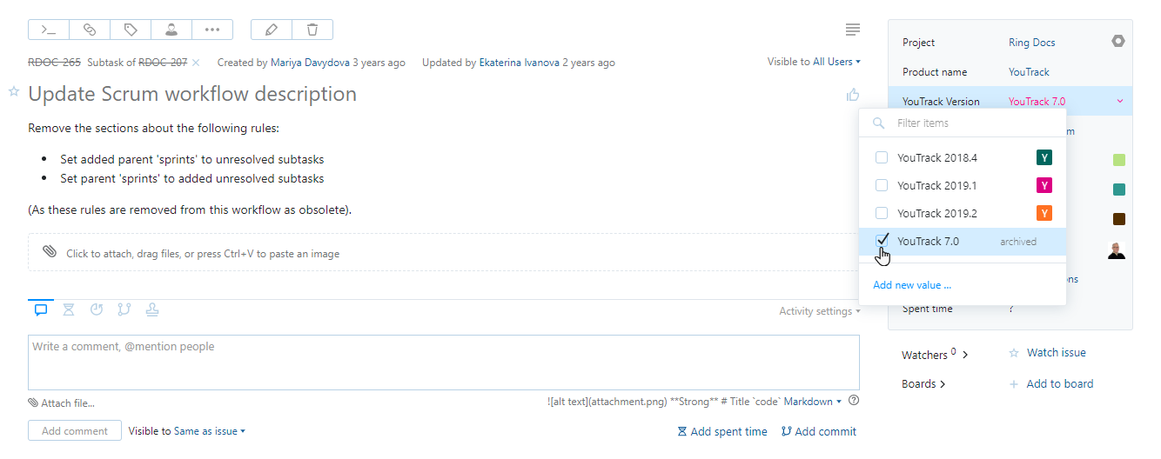Select the Comments activity tab
This screenshot has width=1161, height=459.
pyautogui.click(x=41, y=309)
